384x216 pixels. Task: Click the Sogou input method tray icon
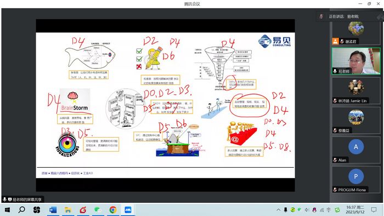tap(337, 209)
